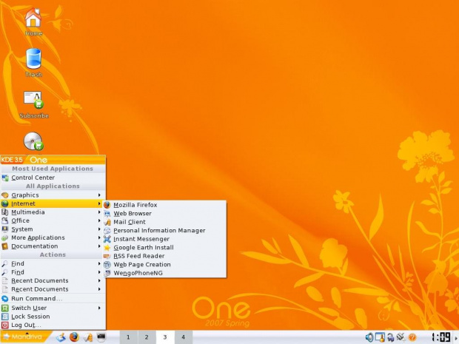Click the window-with-user tray icon

pos(380,337)
